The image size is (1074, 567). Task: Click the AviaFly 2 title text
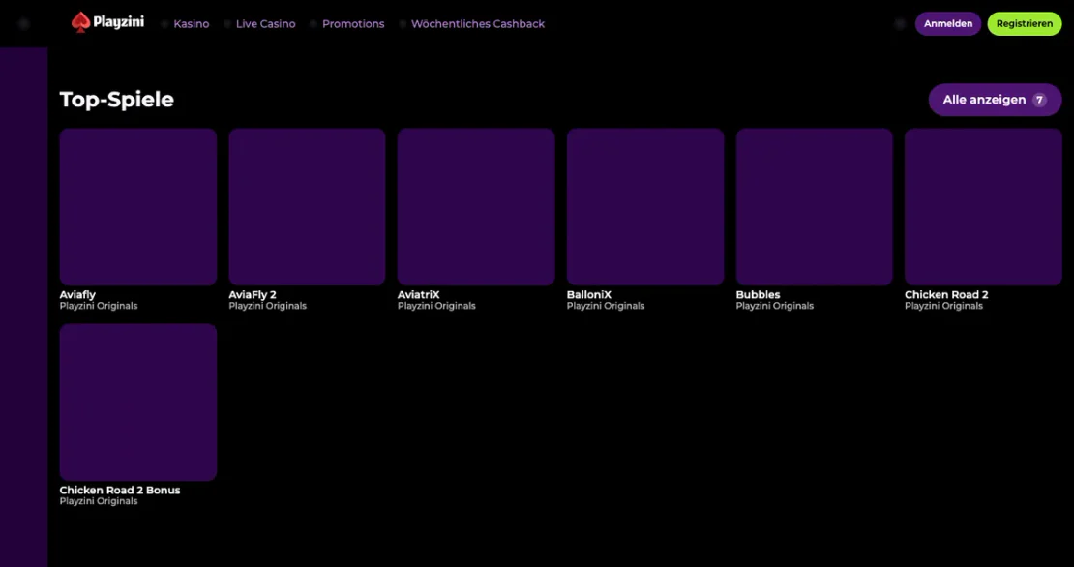[253, 295]
